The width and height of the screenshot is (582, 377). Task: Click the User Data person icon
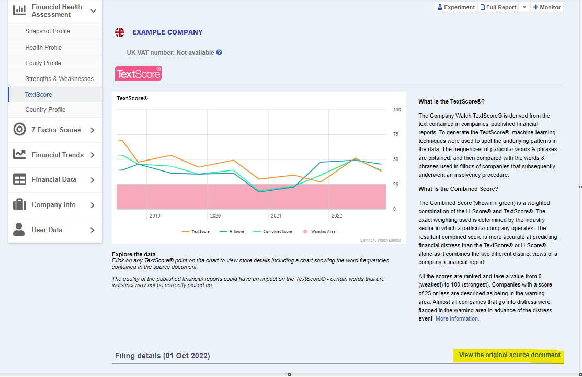coord(19,230)
